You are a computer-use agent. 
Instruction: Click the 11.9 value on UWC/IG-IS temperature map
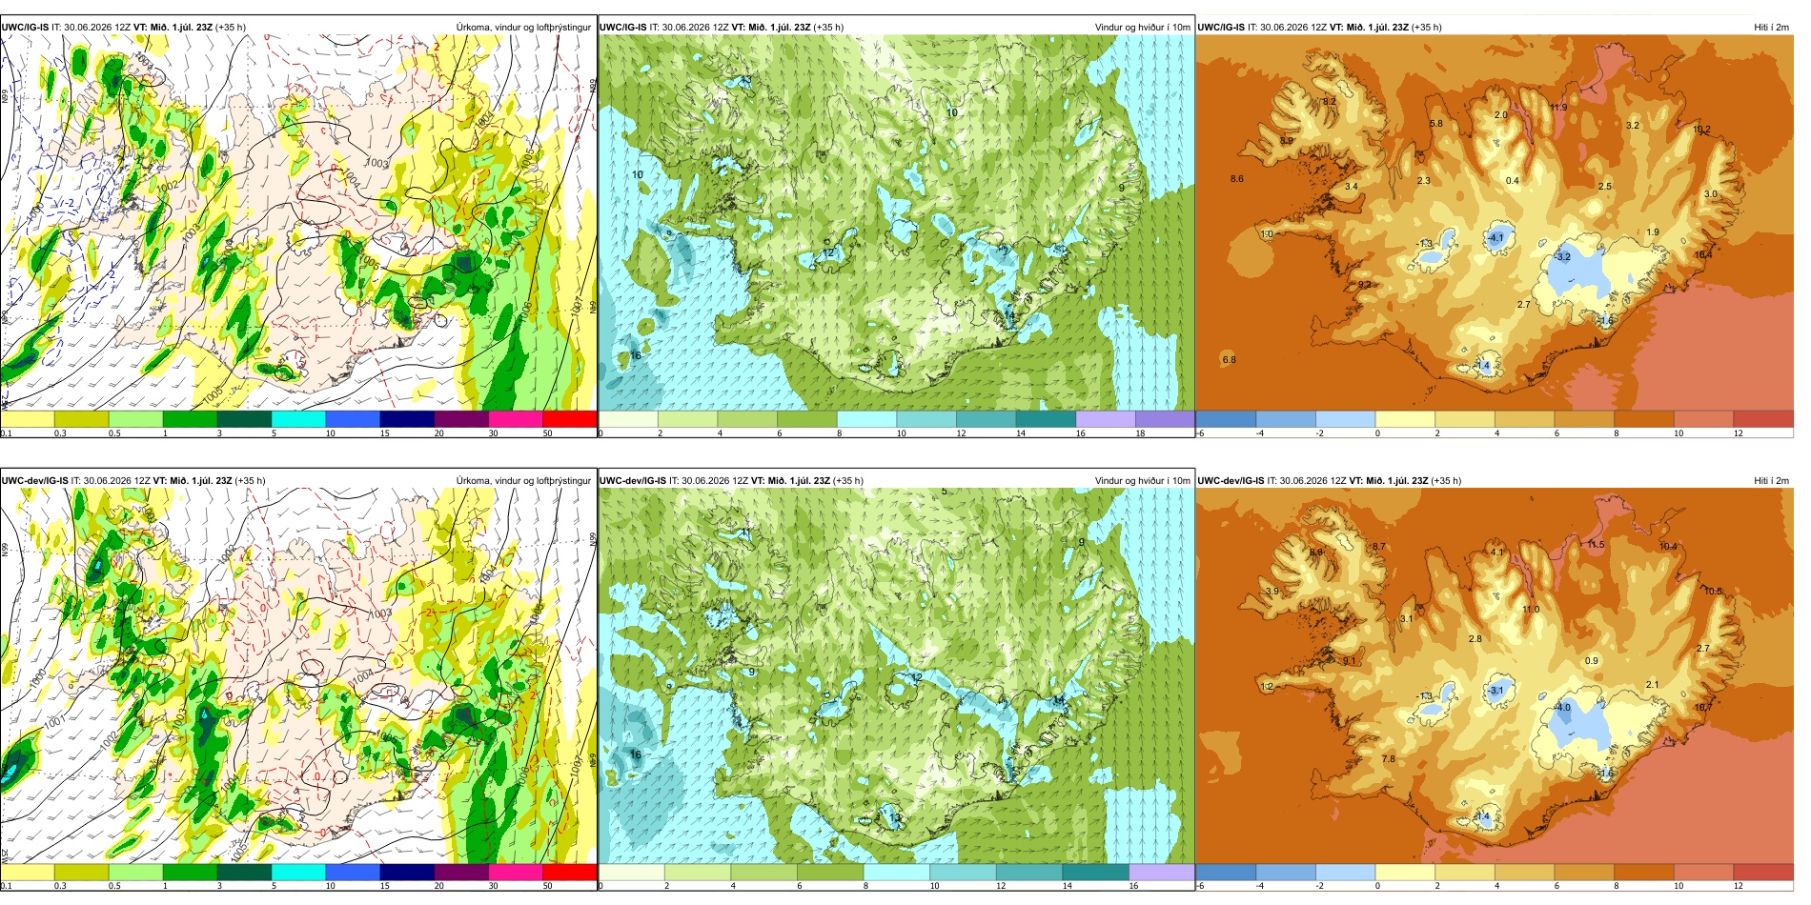[x=1558, y=108]
